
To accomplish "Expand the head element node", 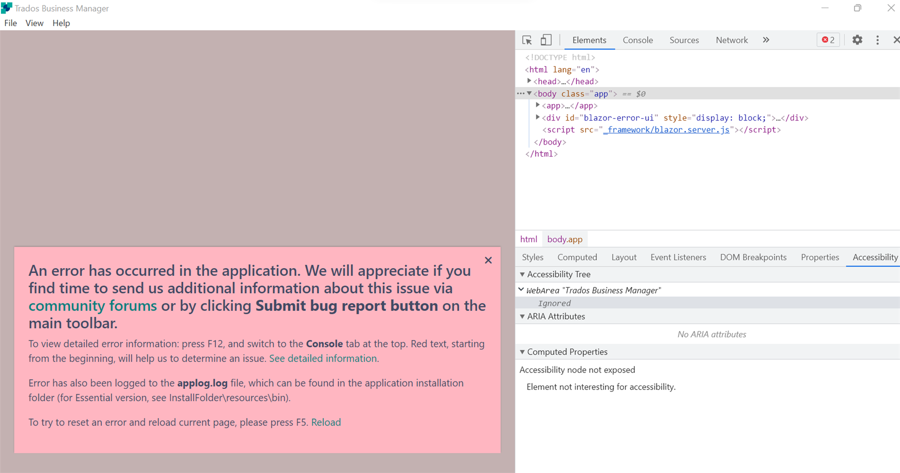I will pyautogui.click(x=529, y=81).
